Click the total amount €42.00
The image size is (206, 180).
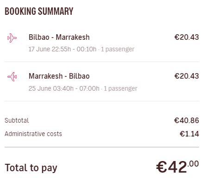[177, 167]
